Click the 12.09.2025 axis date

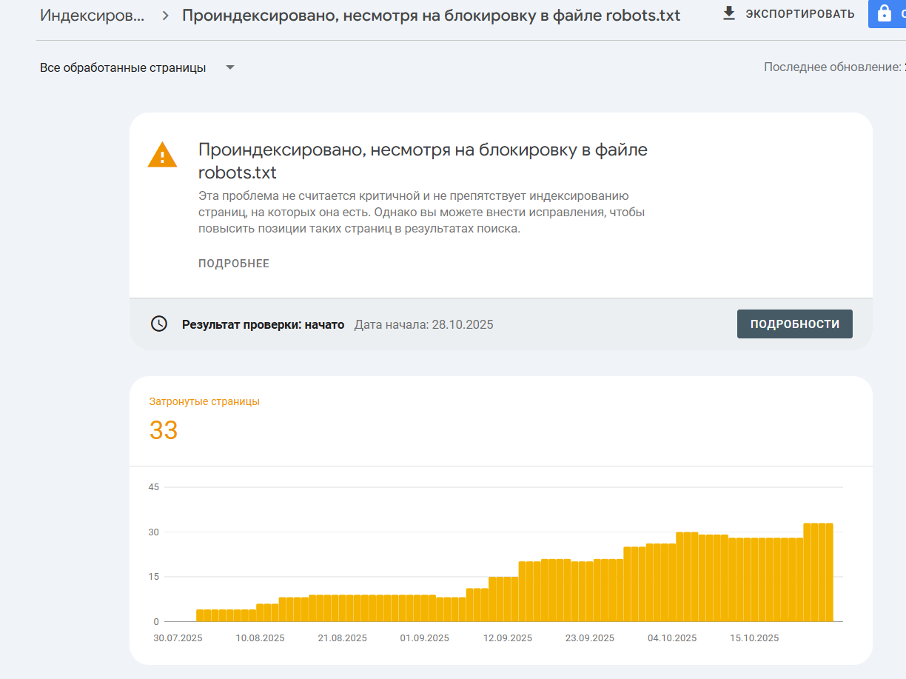click(508, 638)
